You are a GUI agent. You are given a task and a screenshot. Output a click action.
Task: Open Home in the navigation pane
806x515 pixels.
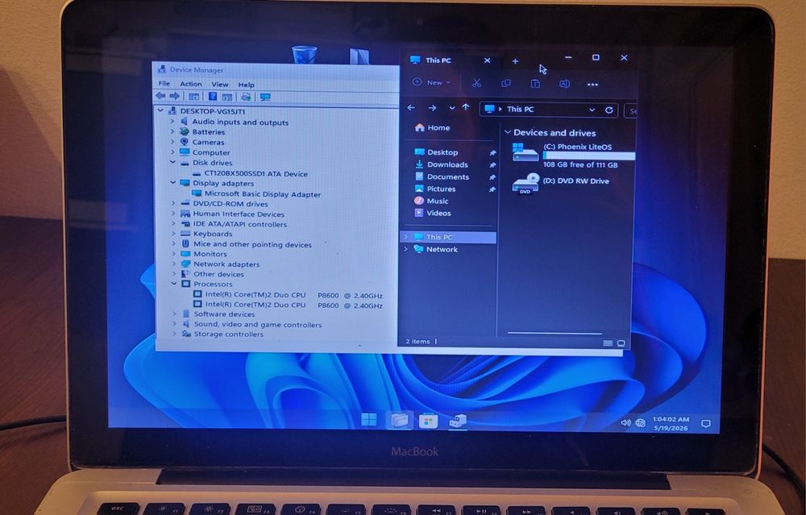point(432,127)
